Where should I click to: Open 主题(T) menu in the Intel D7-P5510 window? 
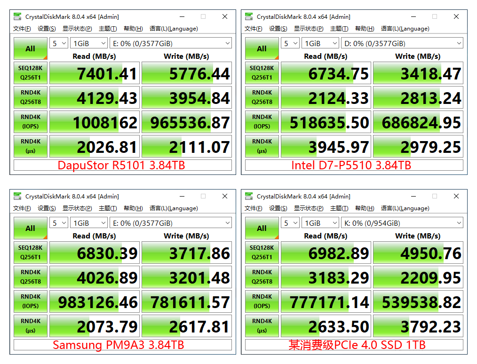[339, 29]
